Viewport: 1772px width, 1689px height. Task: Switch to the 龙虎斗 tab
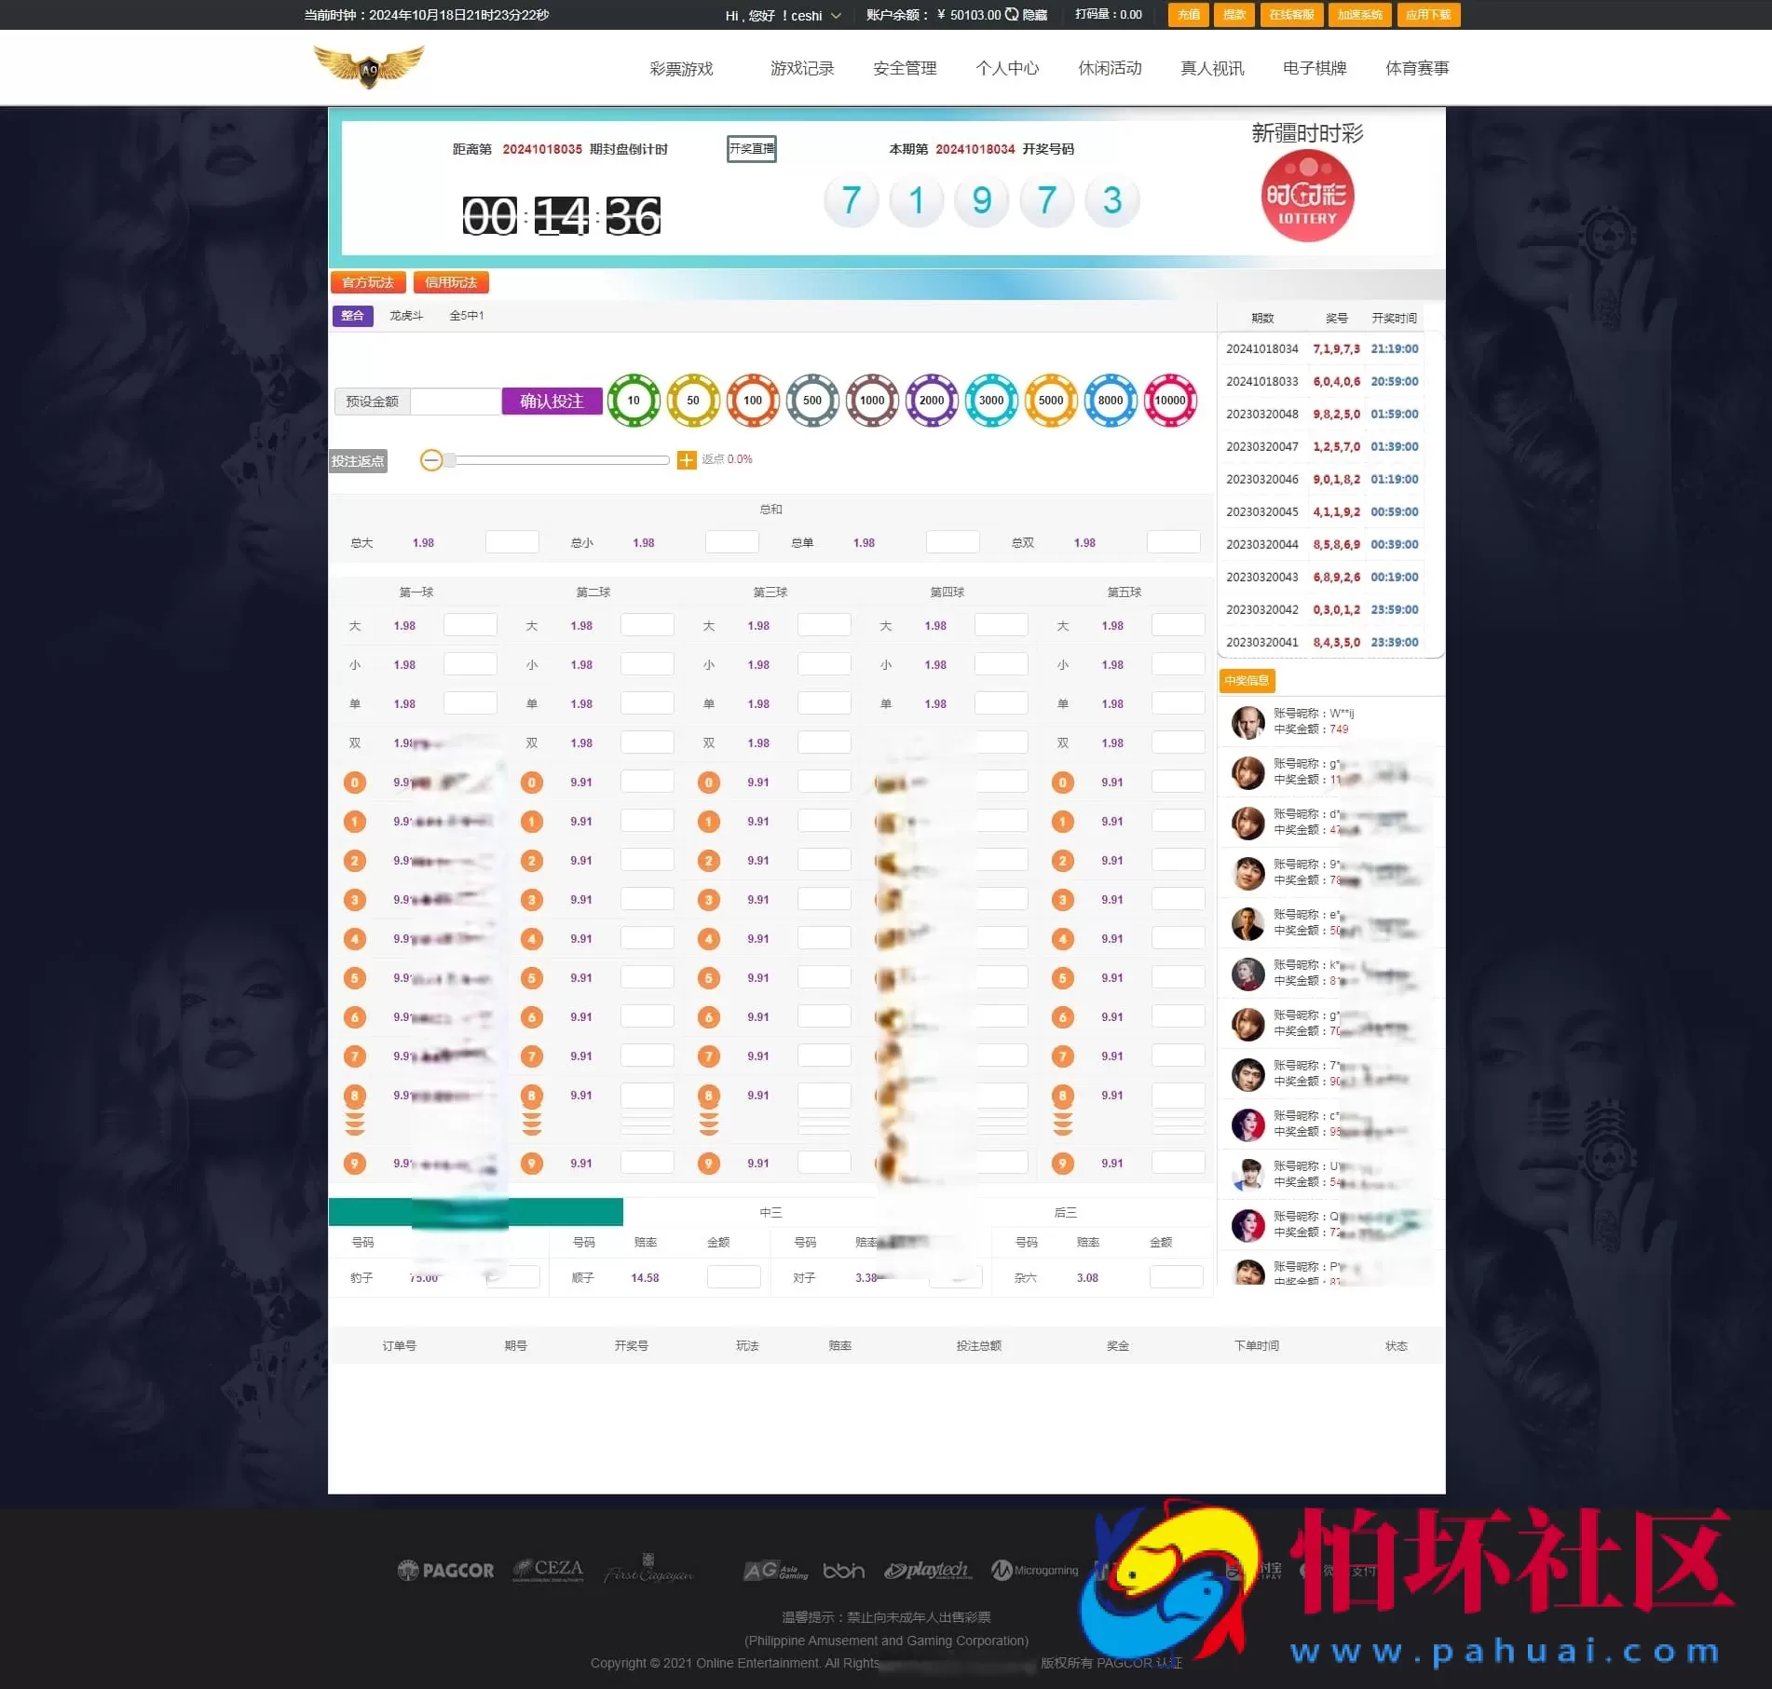click(x=406, y=316)
